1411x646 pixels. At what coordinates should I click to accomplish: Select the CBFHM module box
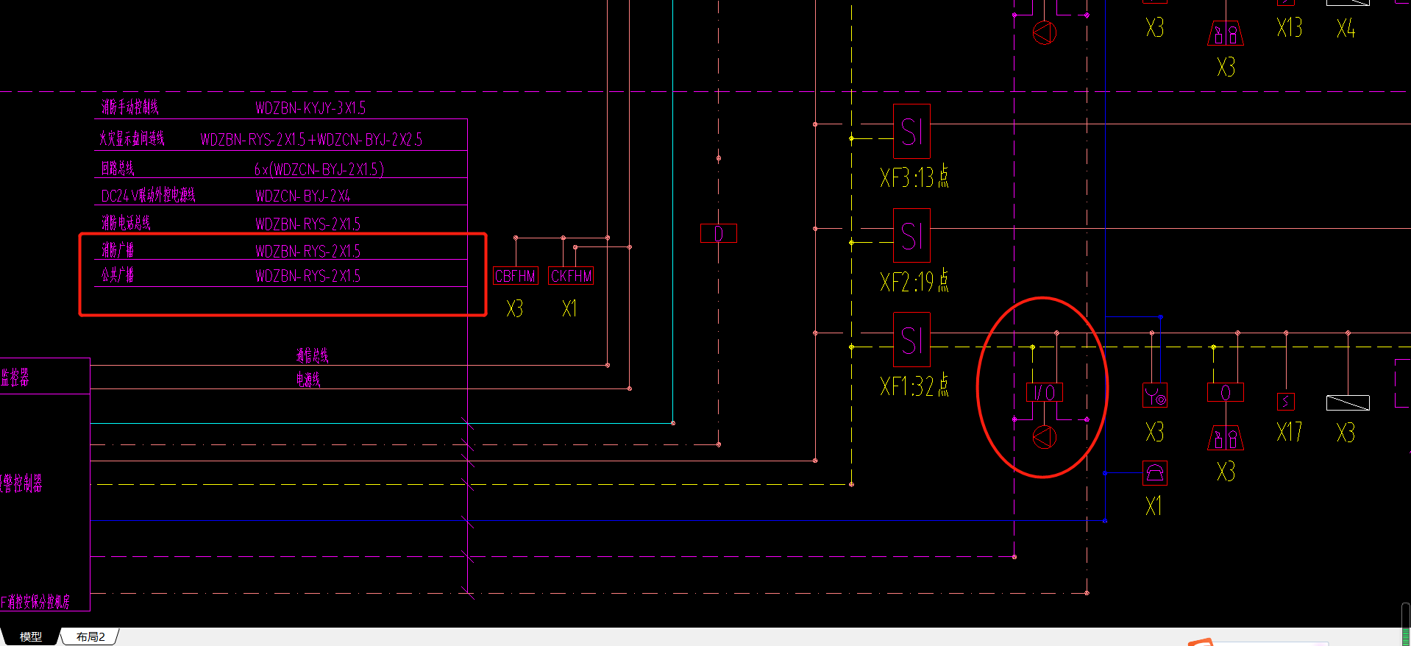tap(516, 276)
